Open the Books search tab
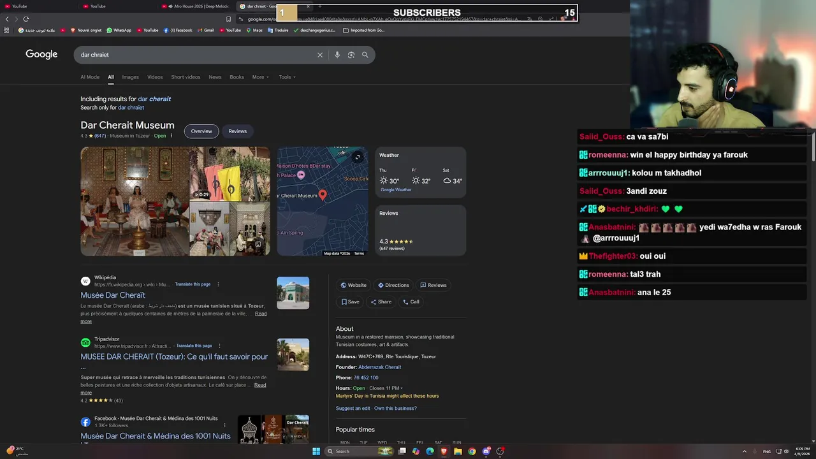The width and height of the screenshot is (816, 459). 237,77
